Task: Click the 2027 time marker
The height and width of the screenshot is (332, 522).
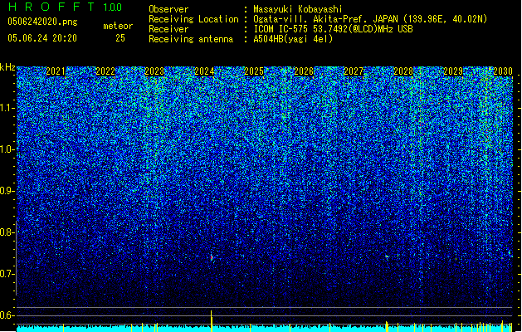Action: (354, 71)
